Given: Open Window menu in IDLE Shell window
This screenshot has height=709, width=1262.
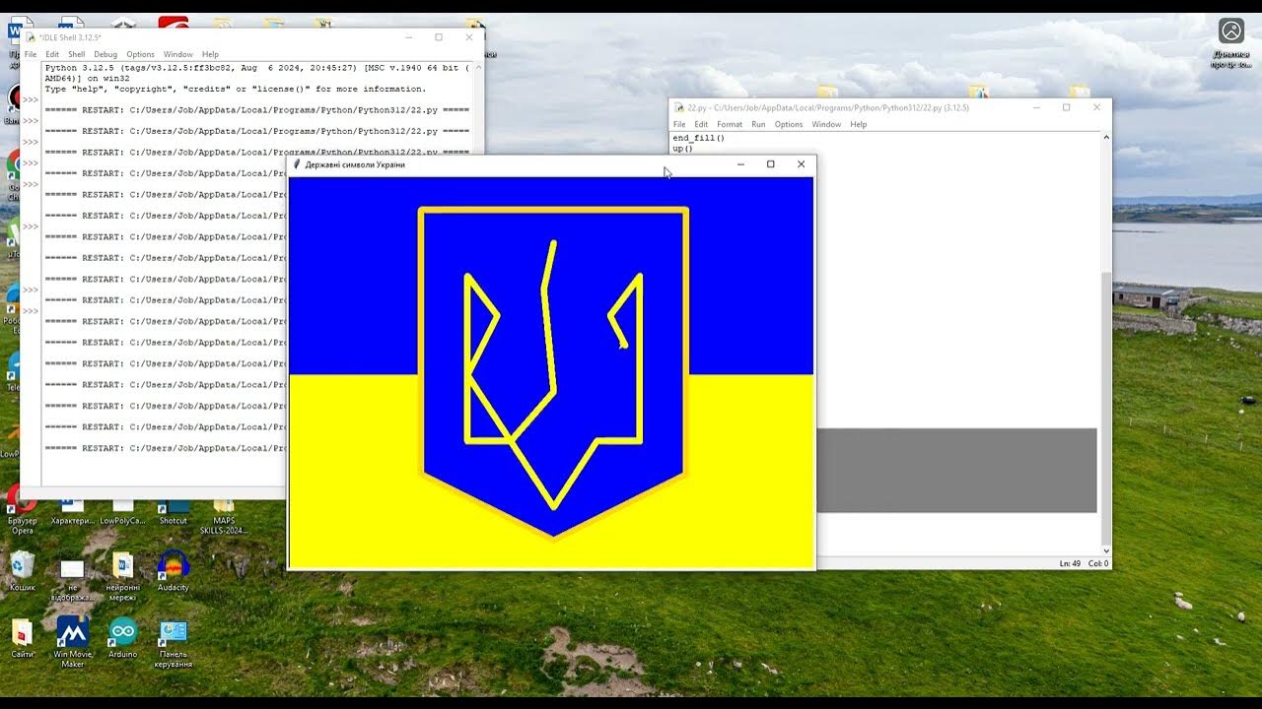Looking at the screenshot, I should [178, 54].
